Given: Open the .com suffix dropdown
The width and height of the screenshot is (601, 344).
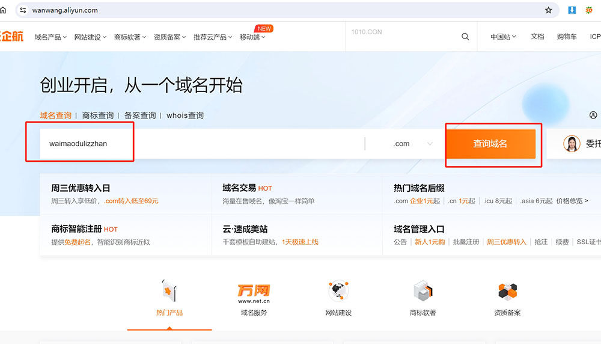Looking at the screenshot, I should 412,144.
